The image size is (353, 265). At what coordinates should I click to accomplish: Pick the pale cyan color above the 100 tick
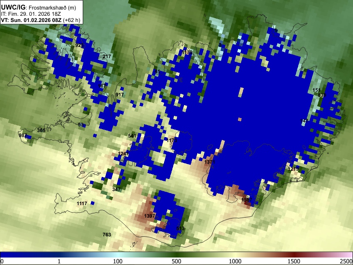coord(118,255)
